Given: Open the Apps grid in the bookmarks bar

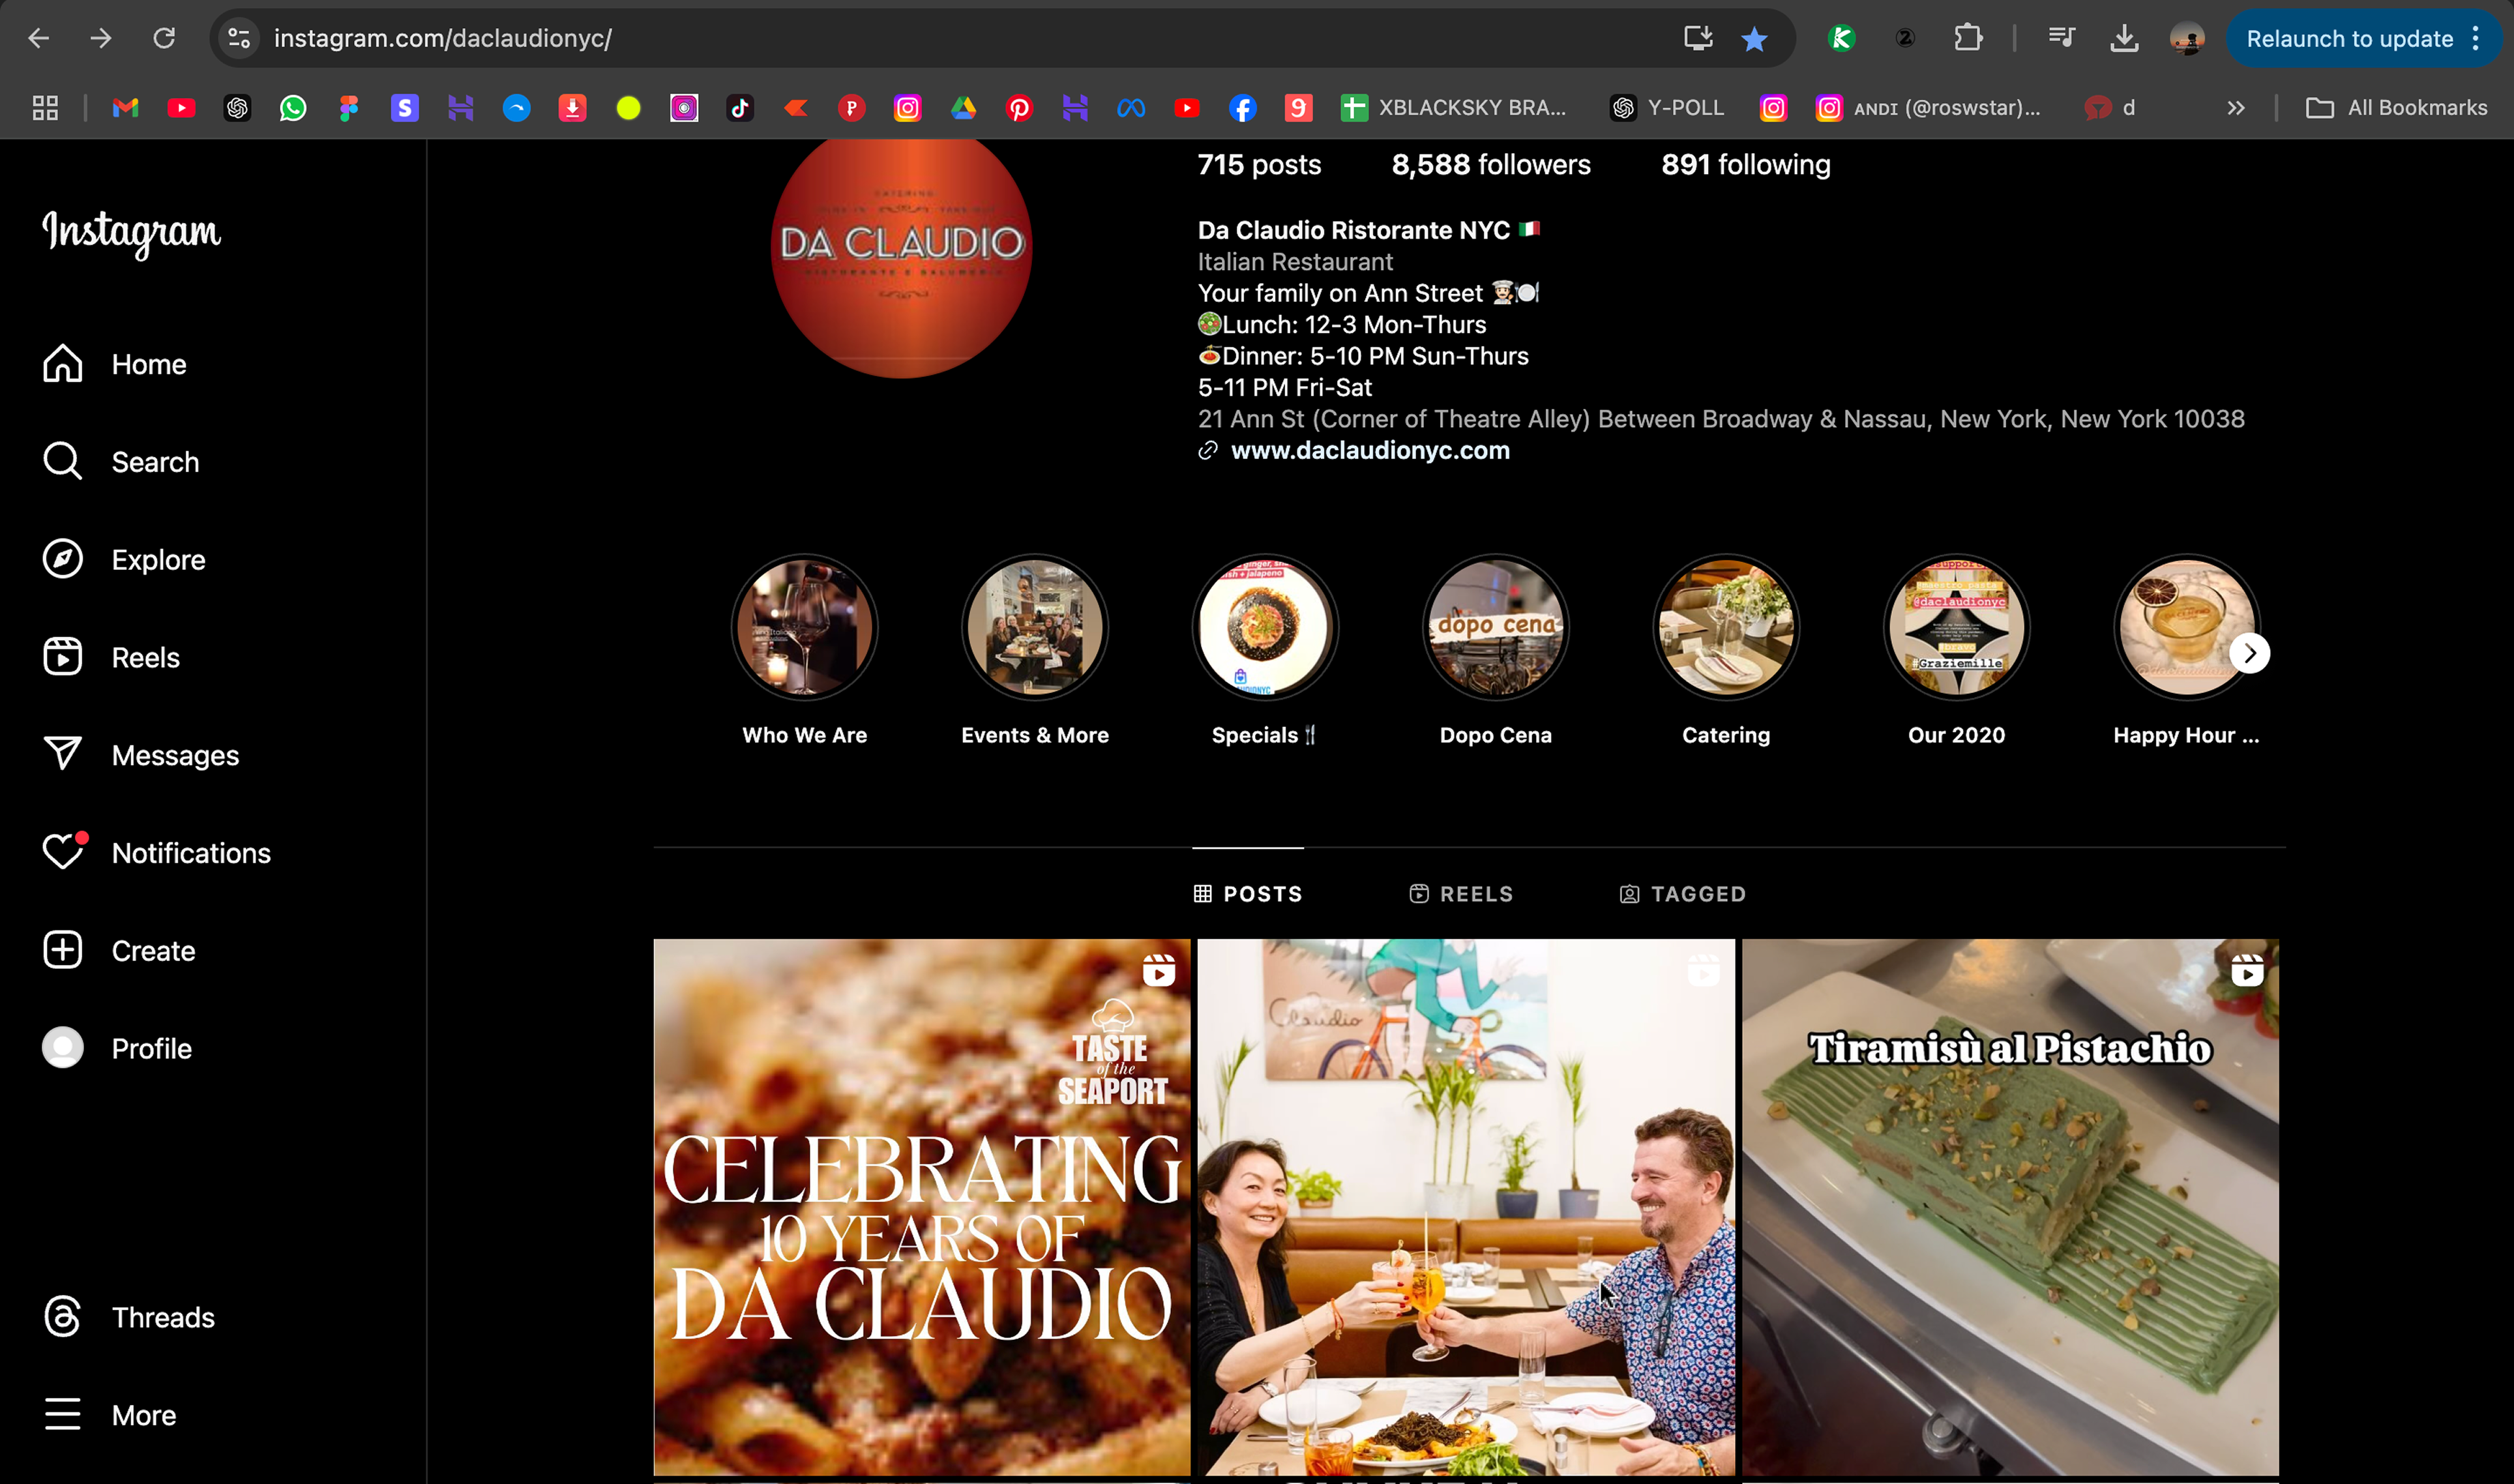Looking at the screenshot, I should click(x=45, y=107).
